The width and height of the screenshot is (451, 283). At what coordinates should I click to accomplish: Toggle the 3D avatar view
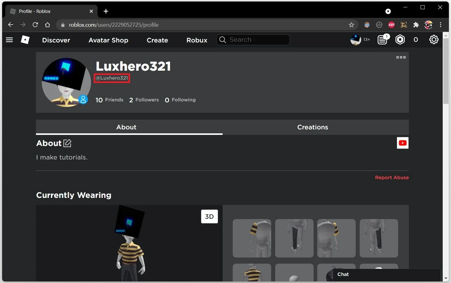click(209, 217)
